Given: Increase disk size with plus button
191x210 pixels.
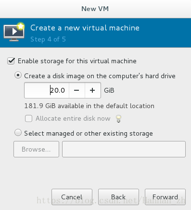Looking at the screenshot, I should (x=92, y=90).
